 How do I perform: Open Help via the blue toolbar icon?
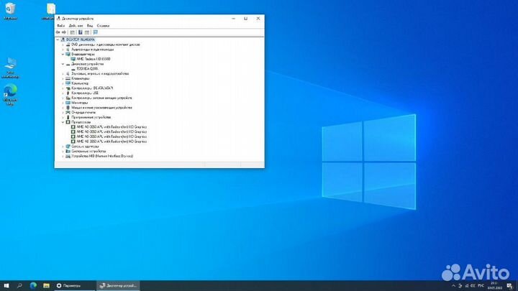coord(80,32)
